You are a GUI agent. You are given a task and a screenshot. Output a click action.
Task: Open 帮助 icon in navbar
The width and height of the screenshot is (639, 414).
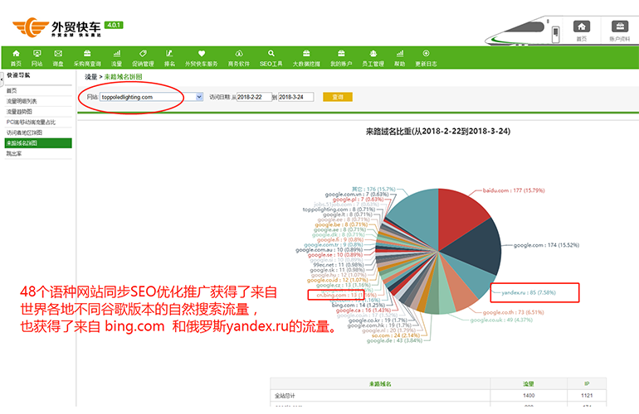coord(400,53)
